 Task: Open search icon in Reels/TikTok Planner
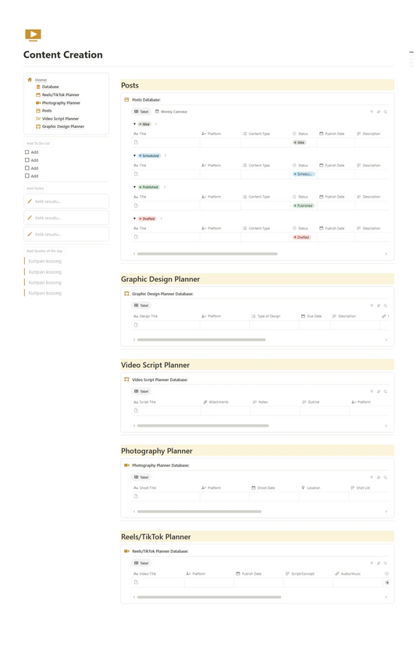(x=386, y=564)
